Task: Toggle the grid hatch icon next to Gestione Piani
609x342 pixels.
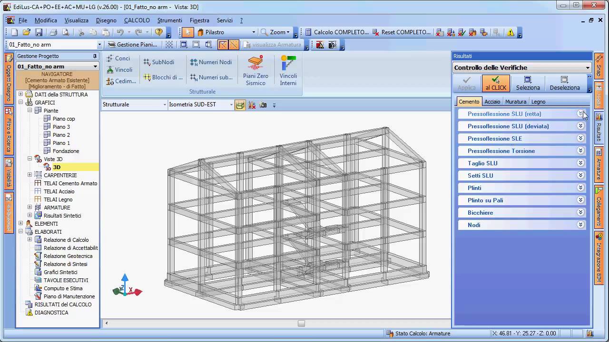Action: [x=169, y=45]
